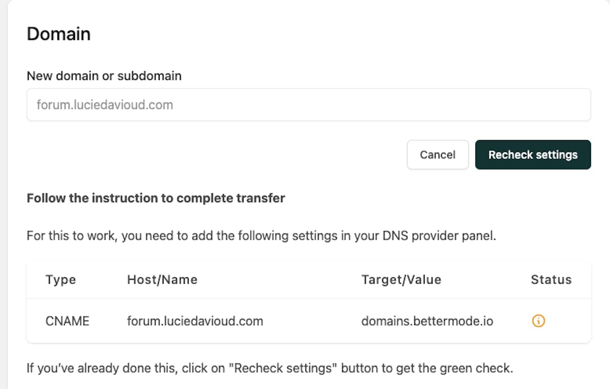Screen dimensions: 610x389
Task: Click the DNS provider panel instruction text
Action: (x=261, y=235)
